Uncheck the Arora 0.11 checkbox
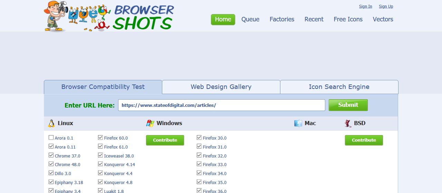This screenshot has height=193, width=442. point(51,146)
